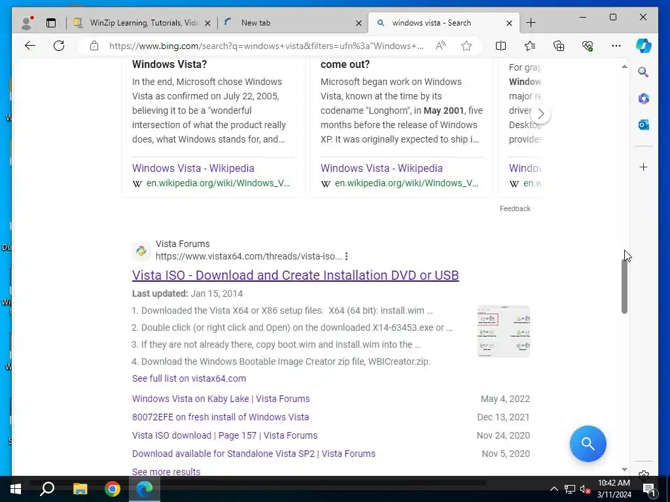
Task: Open the tab actions menu icon
Action: point(51,23)
